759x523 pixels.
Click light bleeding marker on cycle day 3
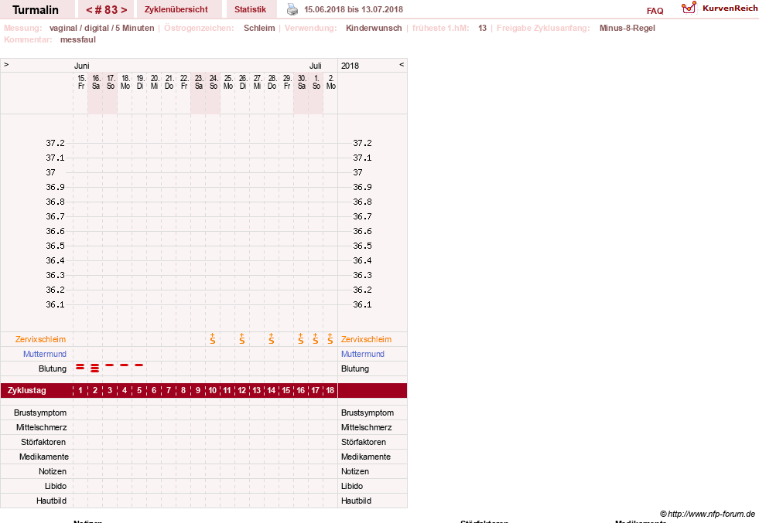[x=110, y=365]
